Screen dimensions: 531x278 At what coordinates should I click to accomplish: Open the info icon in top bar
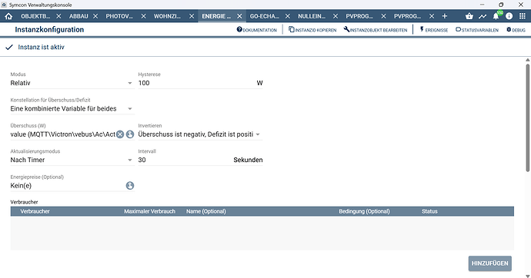509,16
